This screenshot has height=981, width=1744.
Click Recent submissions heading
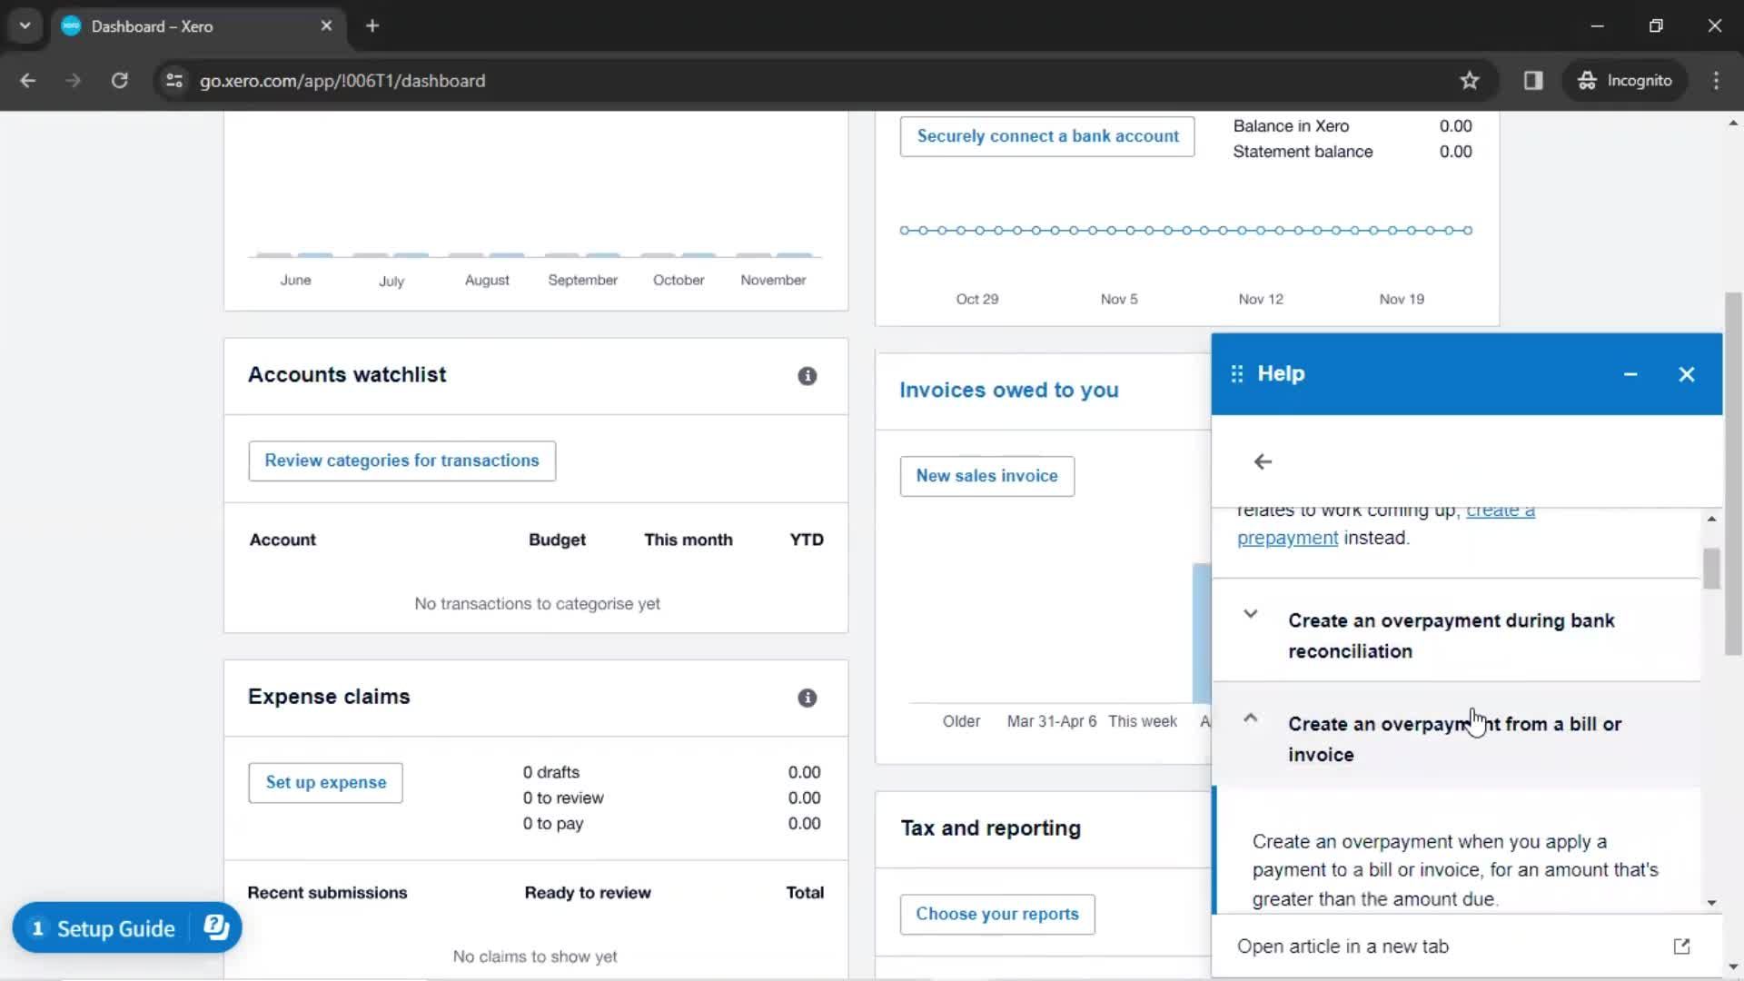click(x=327, y=893)
